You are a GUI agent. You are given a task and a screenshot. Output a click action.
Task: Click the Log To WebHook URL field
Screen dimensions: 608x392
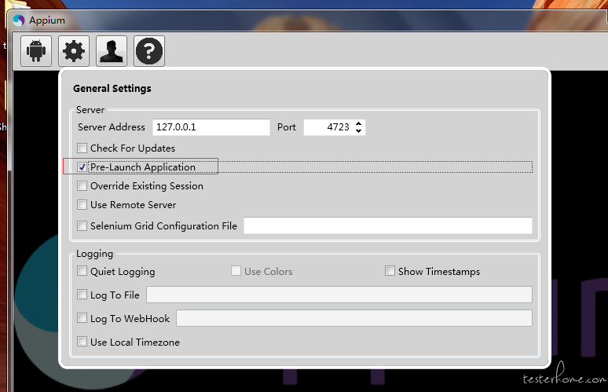coord(354,318)
